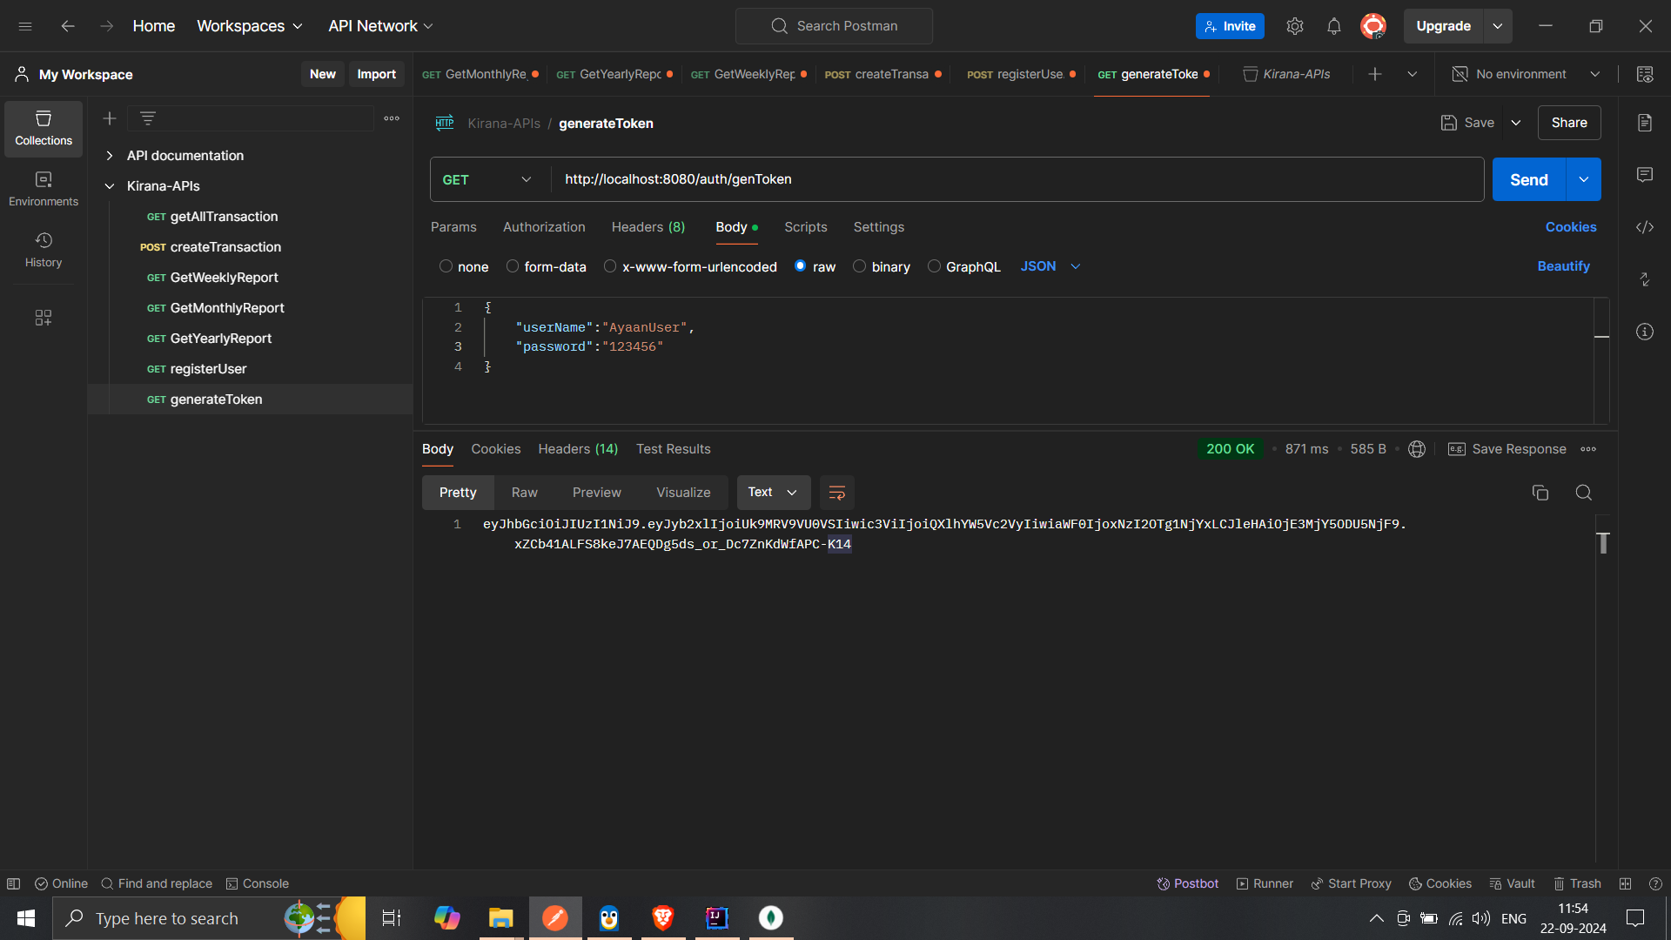
Task: Click the Import button
Action: tap(377, 74)
